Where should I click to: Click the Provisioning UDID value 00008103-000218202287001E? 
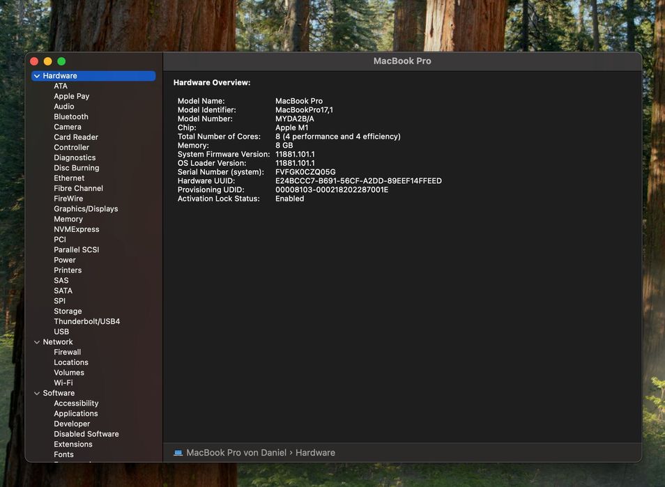click(332, 190)
